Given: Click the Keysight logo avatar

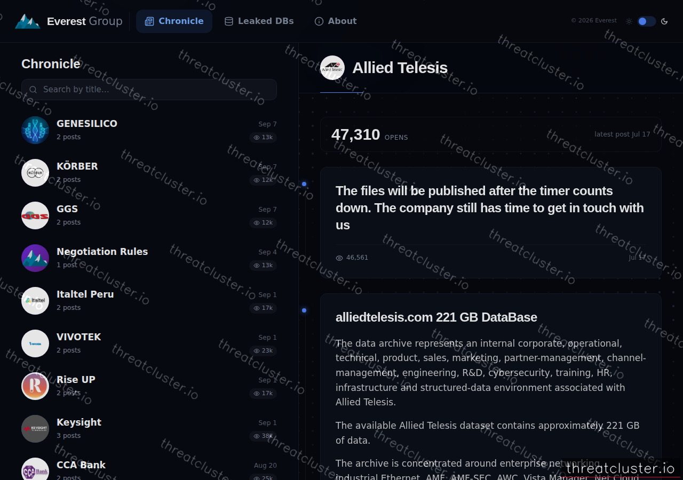Looking at the screenshot, I should 35,429.
